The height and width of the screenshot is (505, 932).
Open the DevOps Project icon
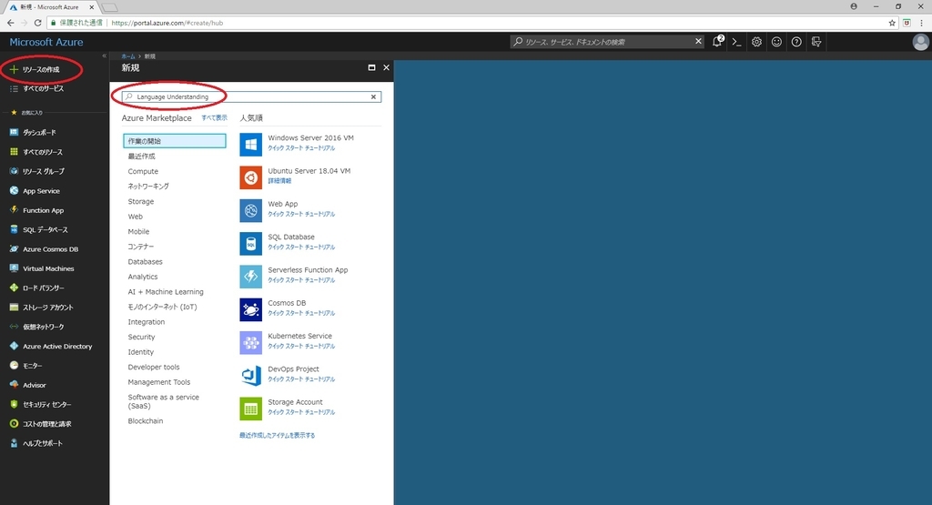tap(251, 376)
